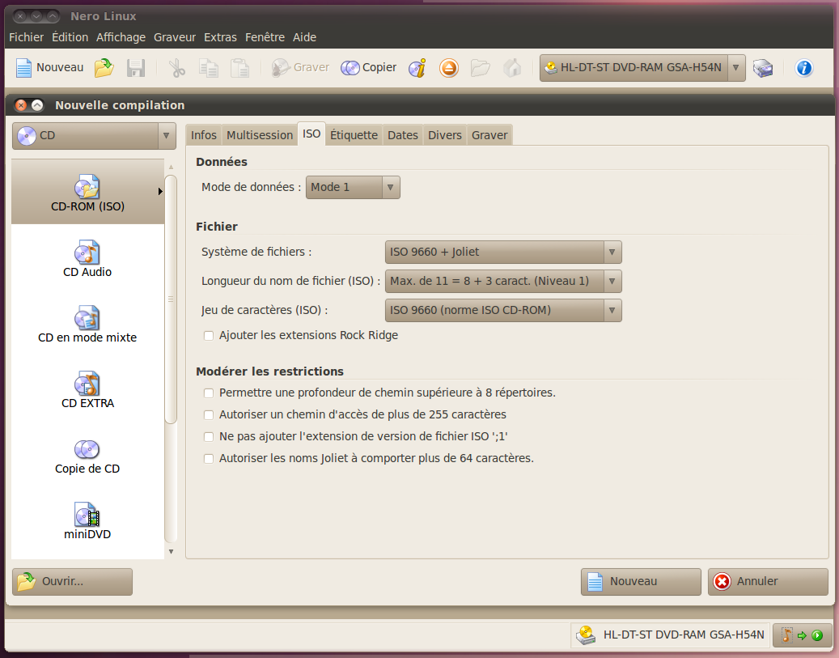The image size is (839, 658).
Task: Click the Copy pages toolbar icon
Action: [208, 68]
